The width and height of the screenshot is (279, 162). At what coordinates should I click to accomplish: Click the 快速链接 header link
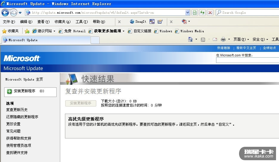point(224,48)
